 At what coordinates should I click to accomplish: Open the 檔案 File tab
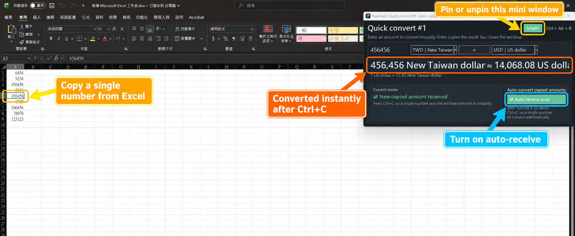pos(9,17)
